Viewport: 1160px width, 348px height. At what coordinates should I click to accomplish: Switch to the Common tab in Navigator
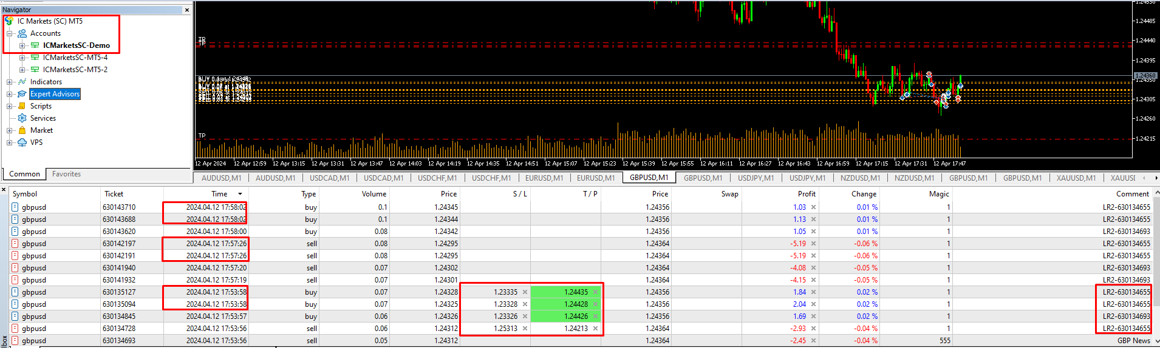pos(24,174)
